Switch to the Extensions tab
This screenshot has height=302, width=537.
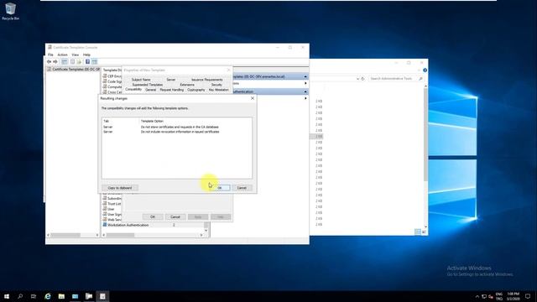click(187, 85)
